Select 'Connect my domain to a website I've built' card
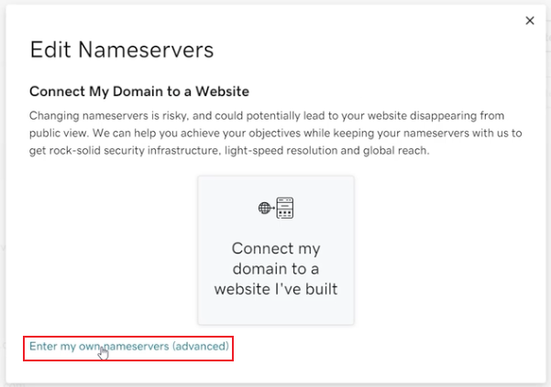Image resolution: width=551 pixels, height=387 pixels. 276,251
